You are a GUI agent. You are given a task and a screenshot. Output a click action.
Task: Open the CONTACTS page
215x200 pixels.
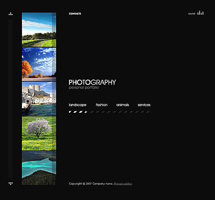coord(75,13)
